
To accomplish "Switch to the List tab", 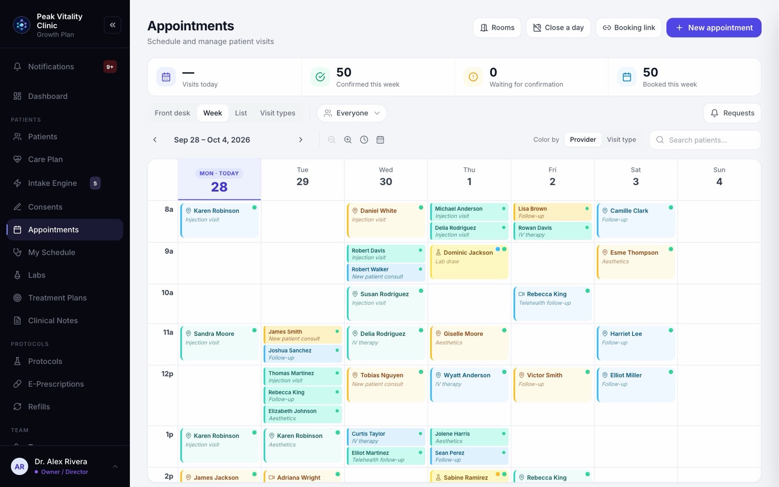I will point(241,113).
